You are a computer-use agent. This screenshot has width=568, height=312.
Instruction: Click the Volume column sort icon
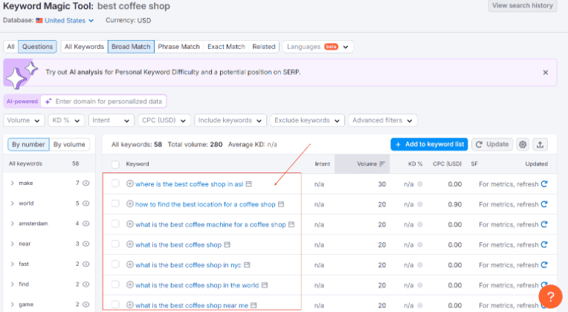tap(382, 164)
